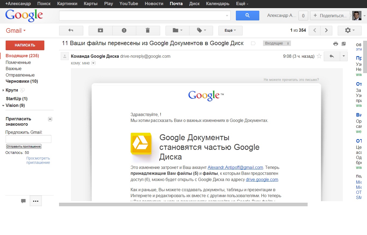This screenshot has width=367, height=235.
Task: Open the move-to folder menu
Action: coord(177,31)
